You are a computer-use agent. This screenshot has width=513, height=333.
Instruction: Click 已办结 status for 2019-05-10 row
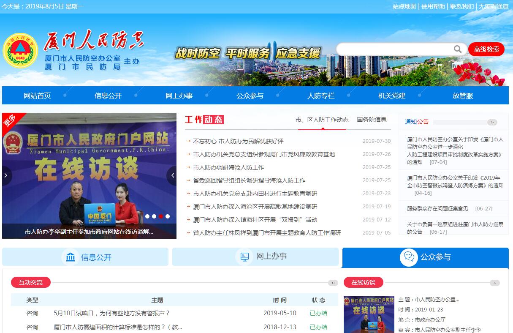pos(318,313)
